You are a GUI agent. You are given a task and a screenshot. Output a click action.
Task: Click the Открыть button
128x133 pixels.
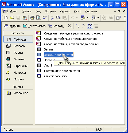(12, 26)
